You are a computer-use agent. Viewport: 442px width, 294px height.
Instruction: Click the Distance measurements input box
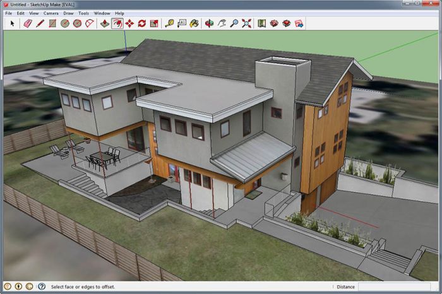(398, 286)
